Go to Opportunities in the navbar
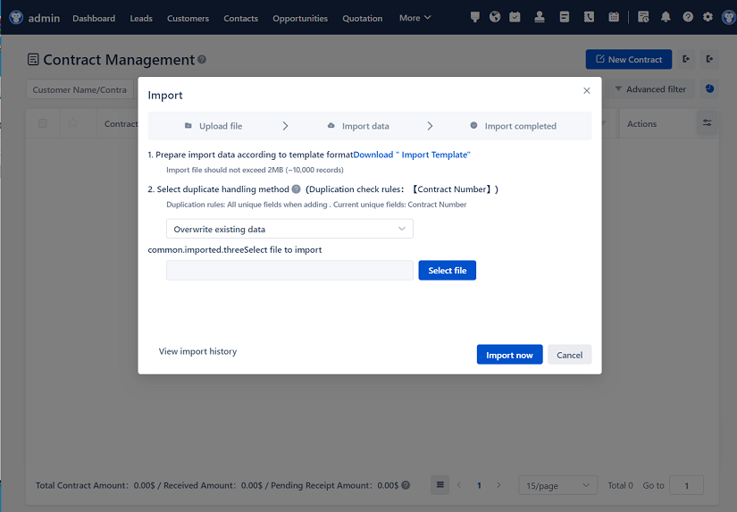 pyautogui.click(x=300, y=19)
